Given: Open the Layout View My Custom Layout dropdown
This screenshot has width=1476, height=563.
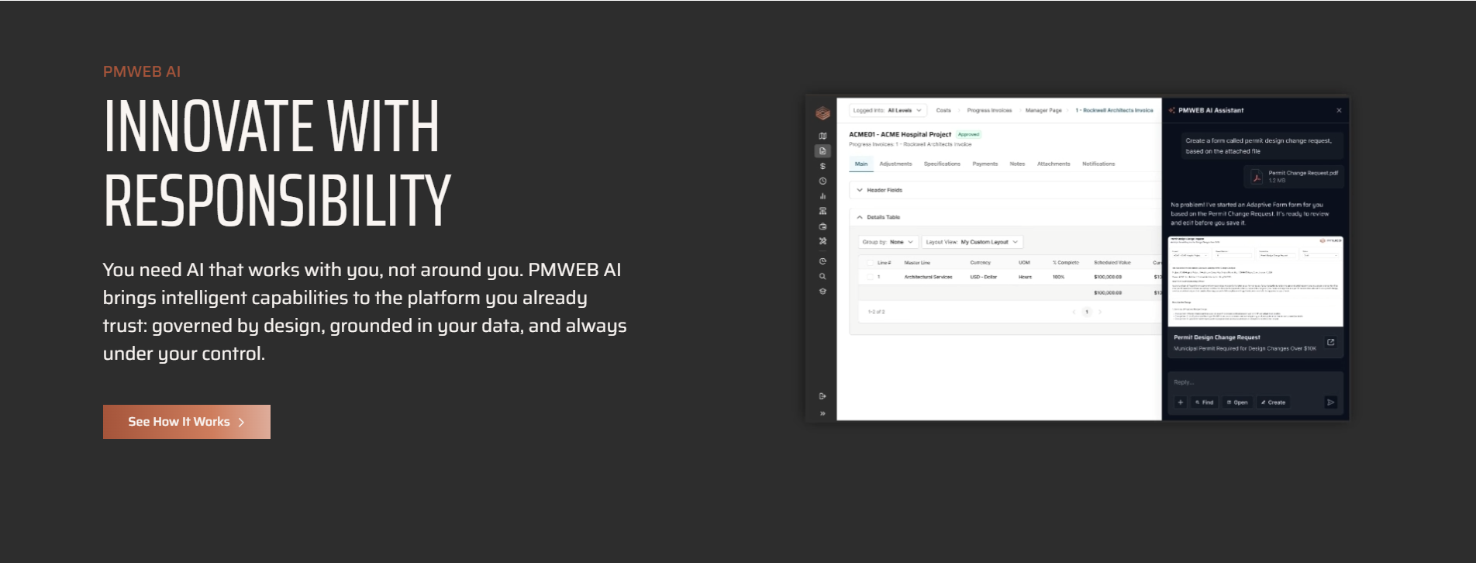Looking at the screenshot, I should (x=972, y=242).
